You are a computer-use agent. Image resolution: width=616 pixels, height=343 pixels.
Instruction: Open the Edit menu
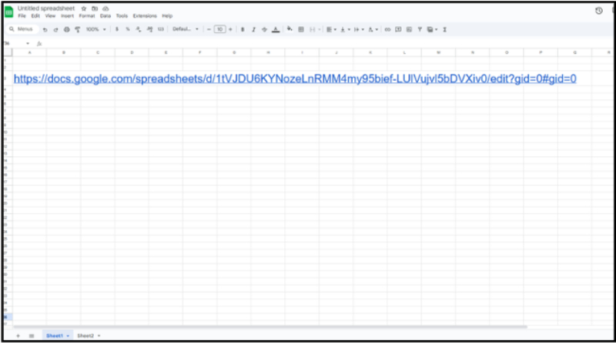tap(35, 16)
